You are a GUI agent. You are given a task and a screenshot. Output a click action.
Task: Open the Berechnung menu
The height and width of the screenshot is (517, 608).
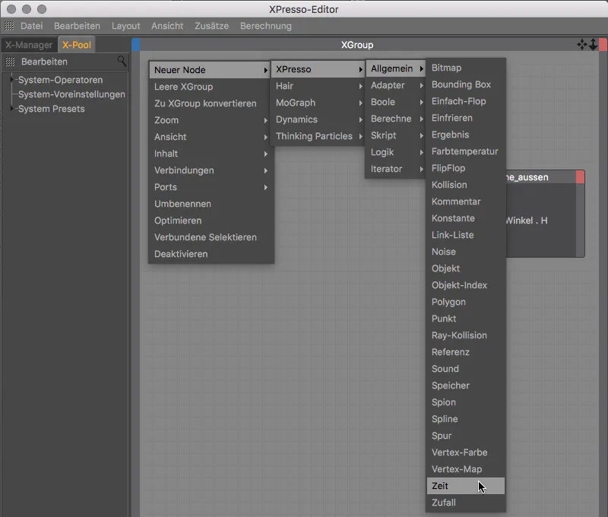[x=265, y=26]
